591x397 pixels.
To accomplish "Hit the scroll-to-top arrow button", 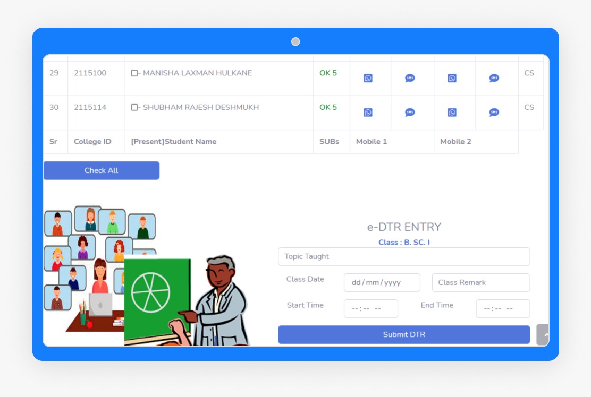I will (544, 335).
